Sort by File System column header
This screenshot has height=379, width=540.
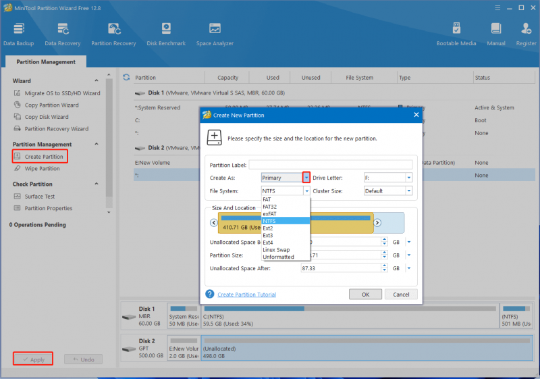point(360,78)
